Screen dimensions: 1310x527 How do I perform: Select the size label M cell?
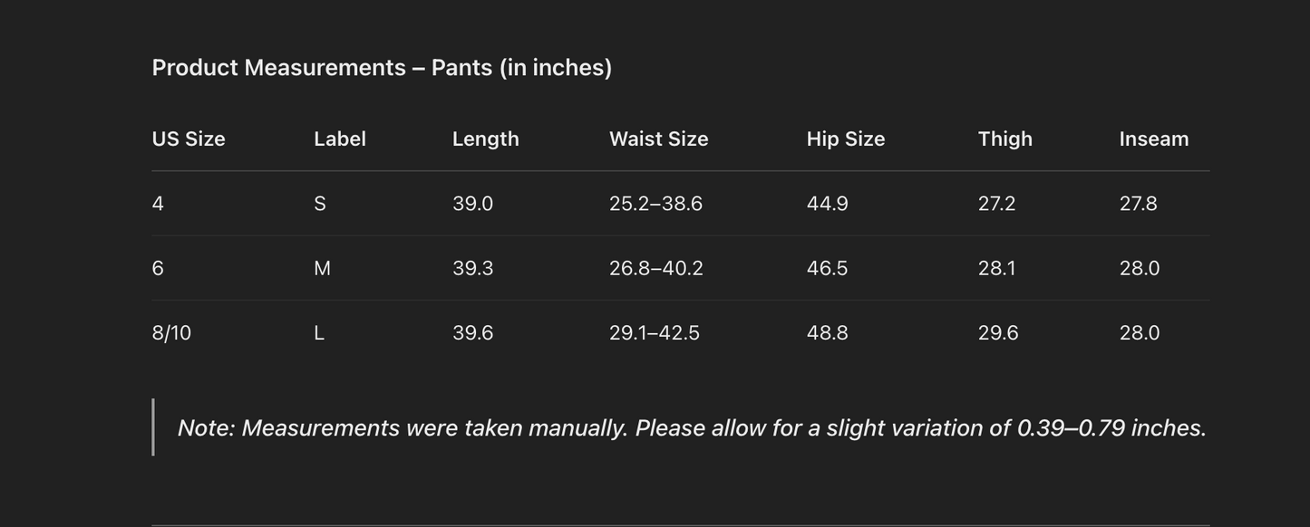[322, 269]
